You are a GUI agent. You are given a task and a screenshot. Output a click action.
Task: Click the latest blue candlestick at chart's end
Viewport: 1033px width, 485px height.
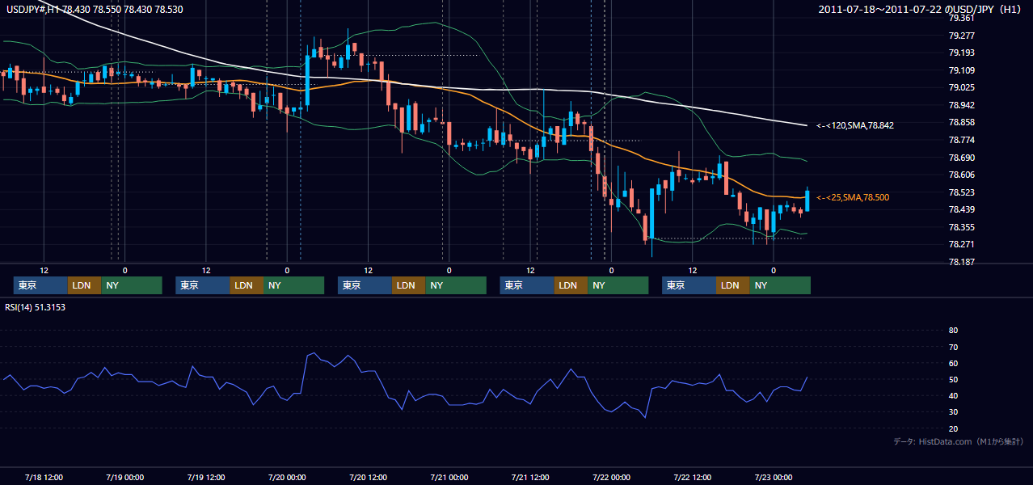pos(807,200)
